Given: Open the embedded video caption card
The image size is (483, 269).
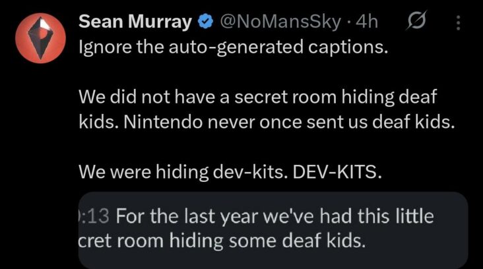Looking at the screenshot, I should pos(272,229).
